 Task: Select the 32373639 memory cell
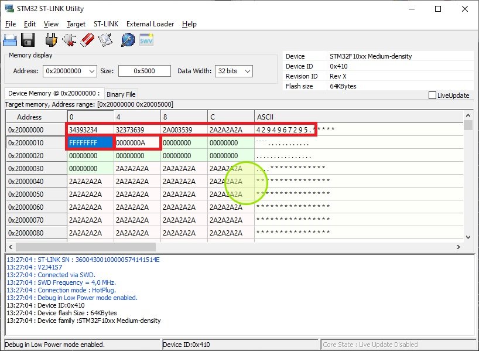click(x=137, y=130)
